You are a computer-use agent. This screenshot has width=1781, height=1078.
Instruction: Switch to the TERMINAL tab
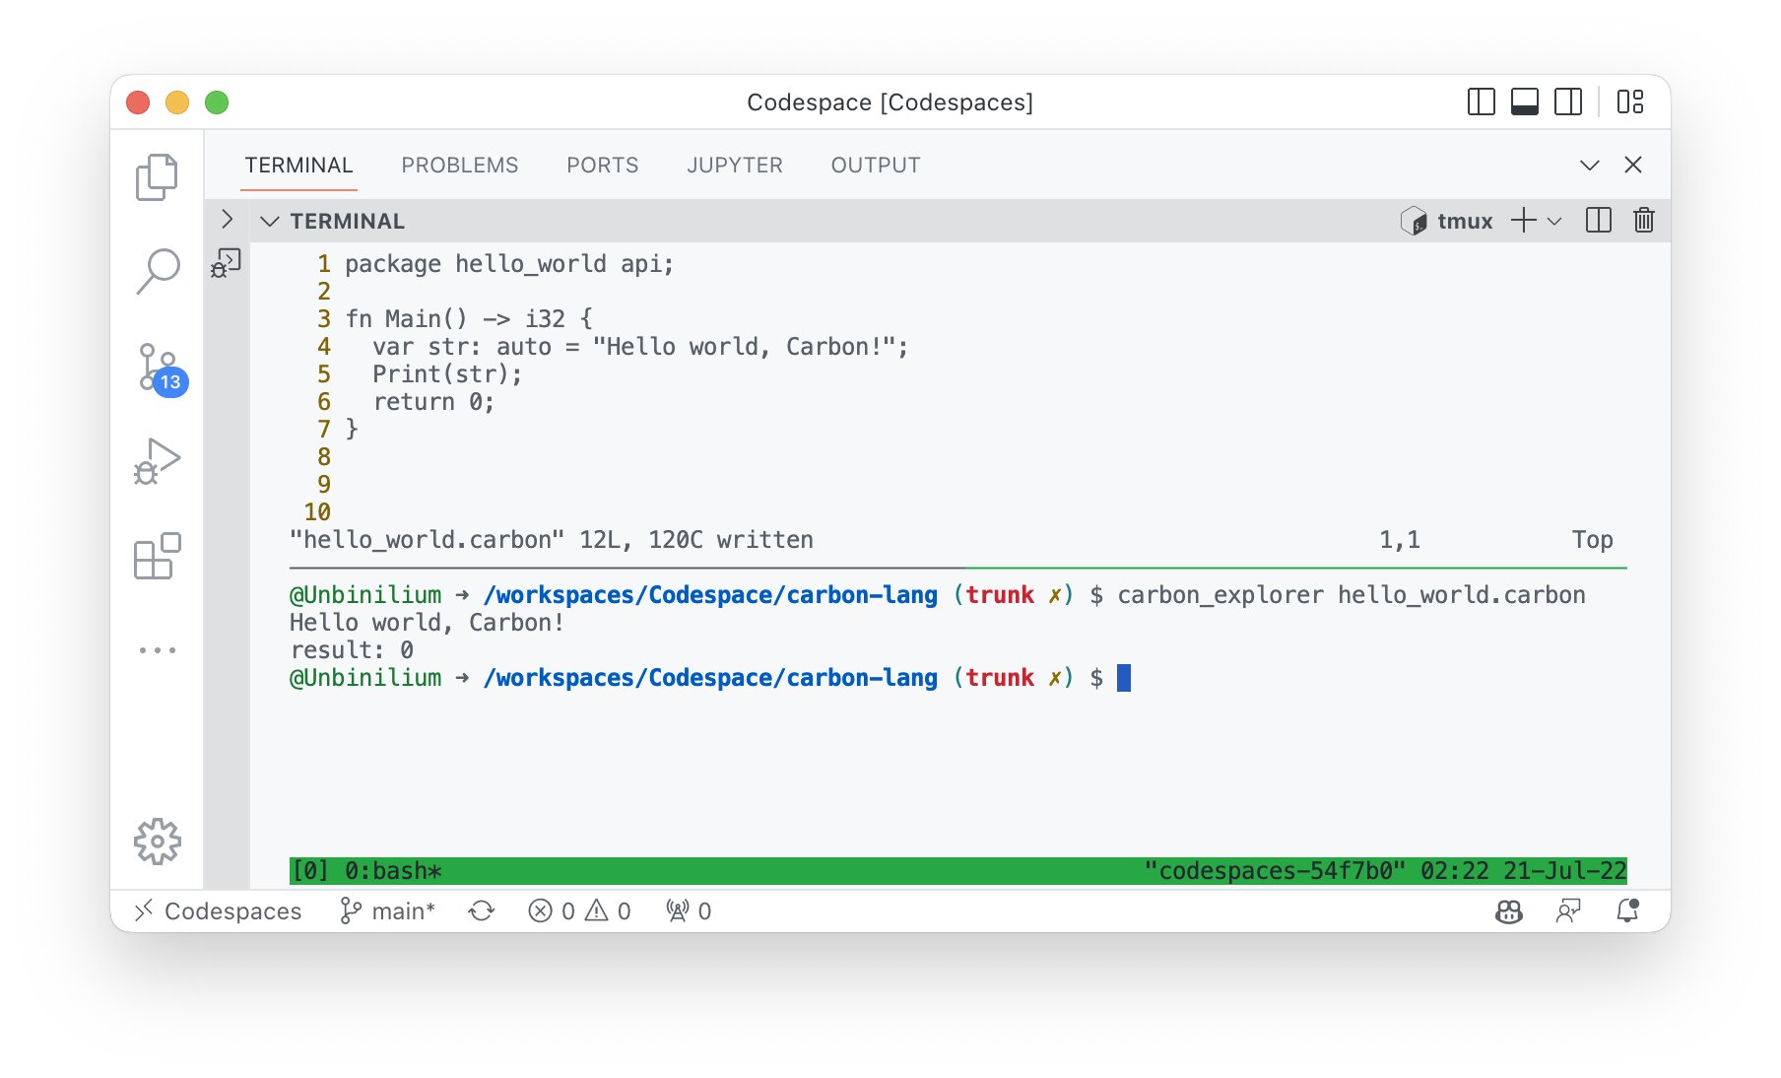(298, 166)
